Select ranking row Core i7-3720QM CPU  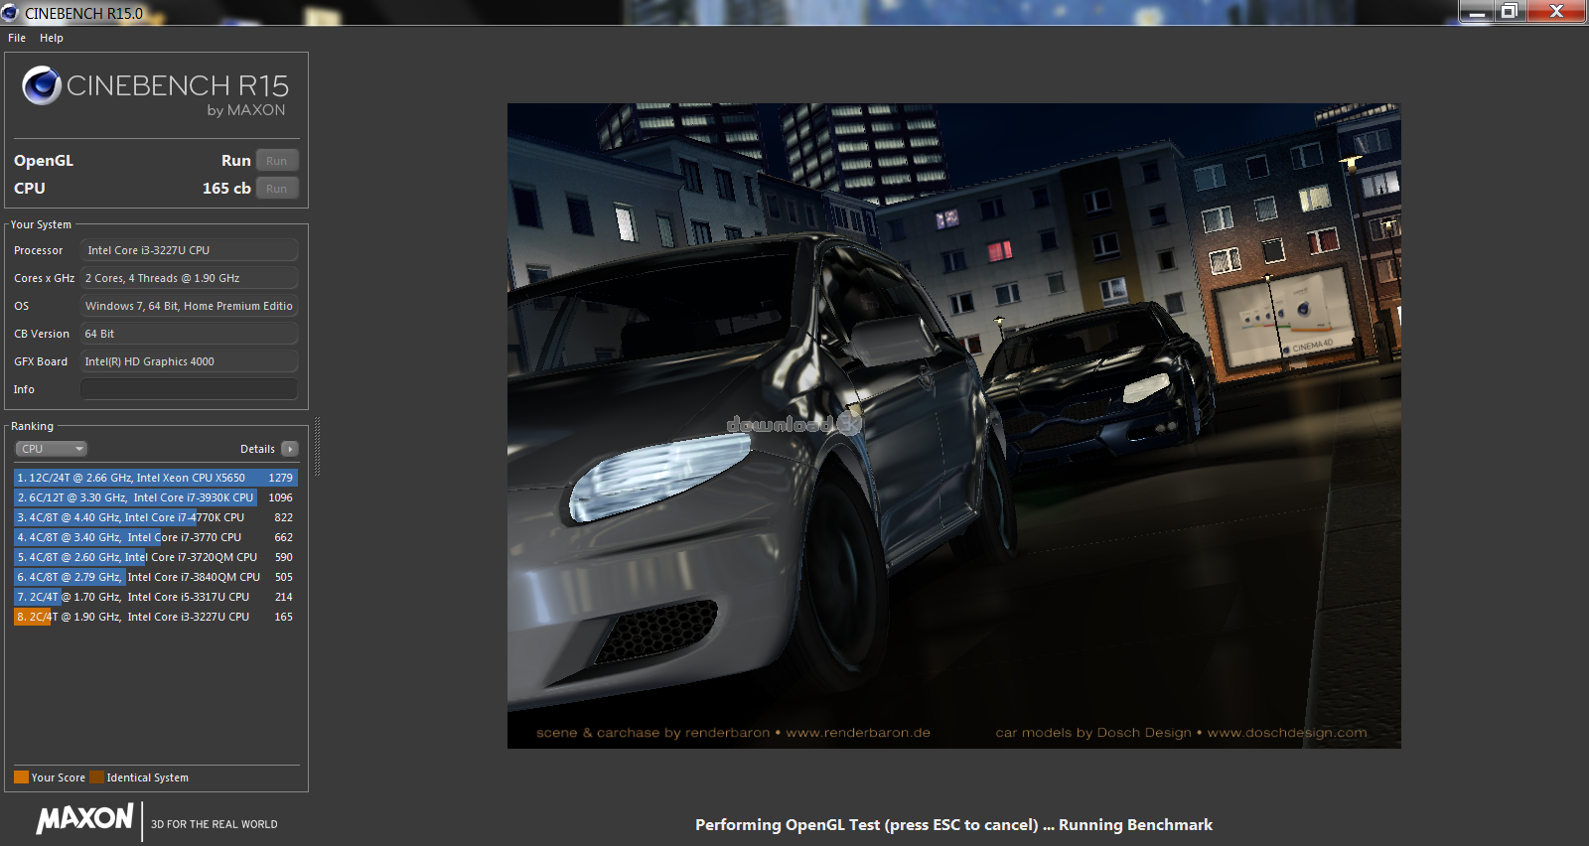coord(156,557)
